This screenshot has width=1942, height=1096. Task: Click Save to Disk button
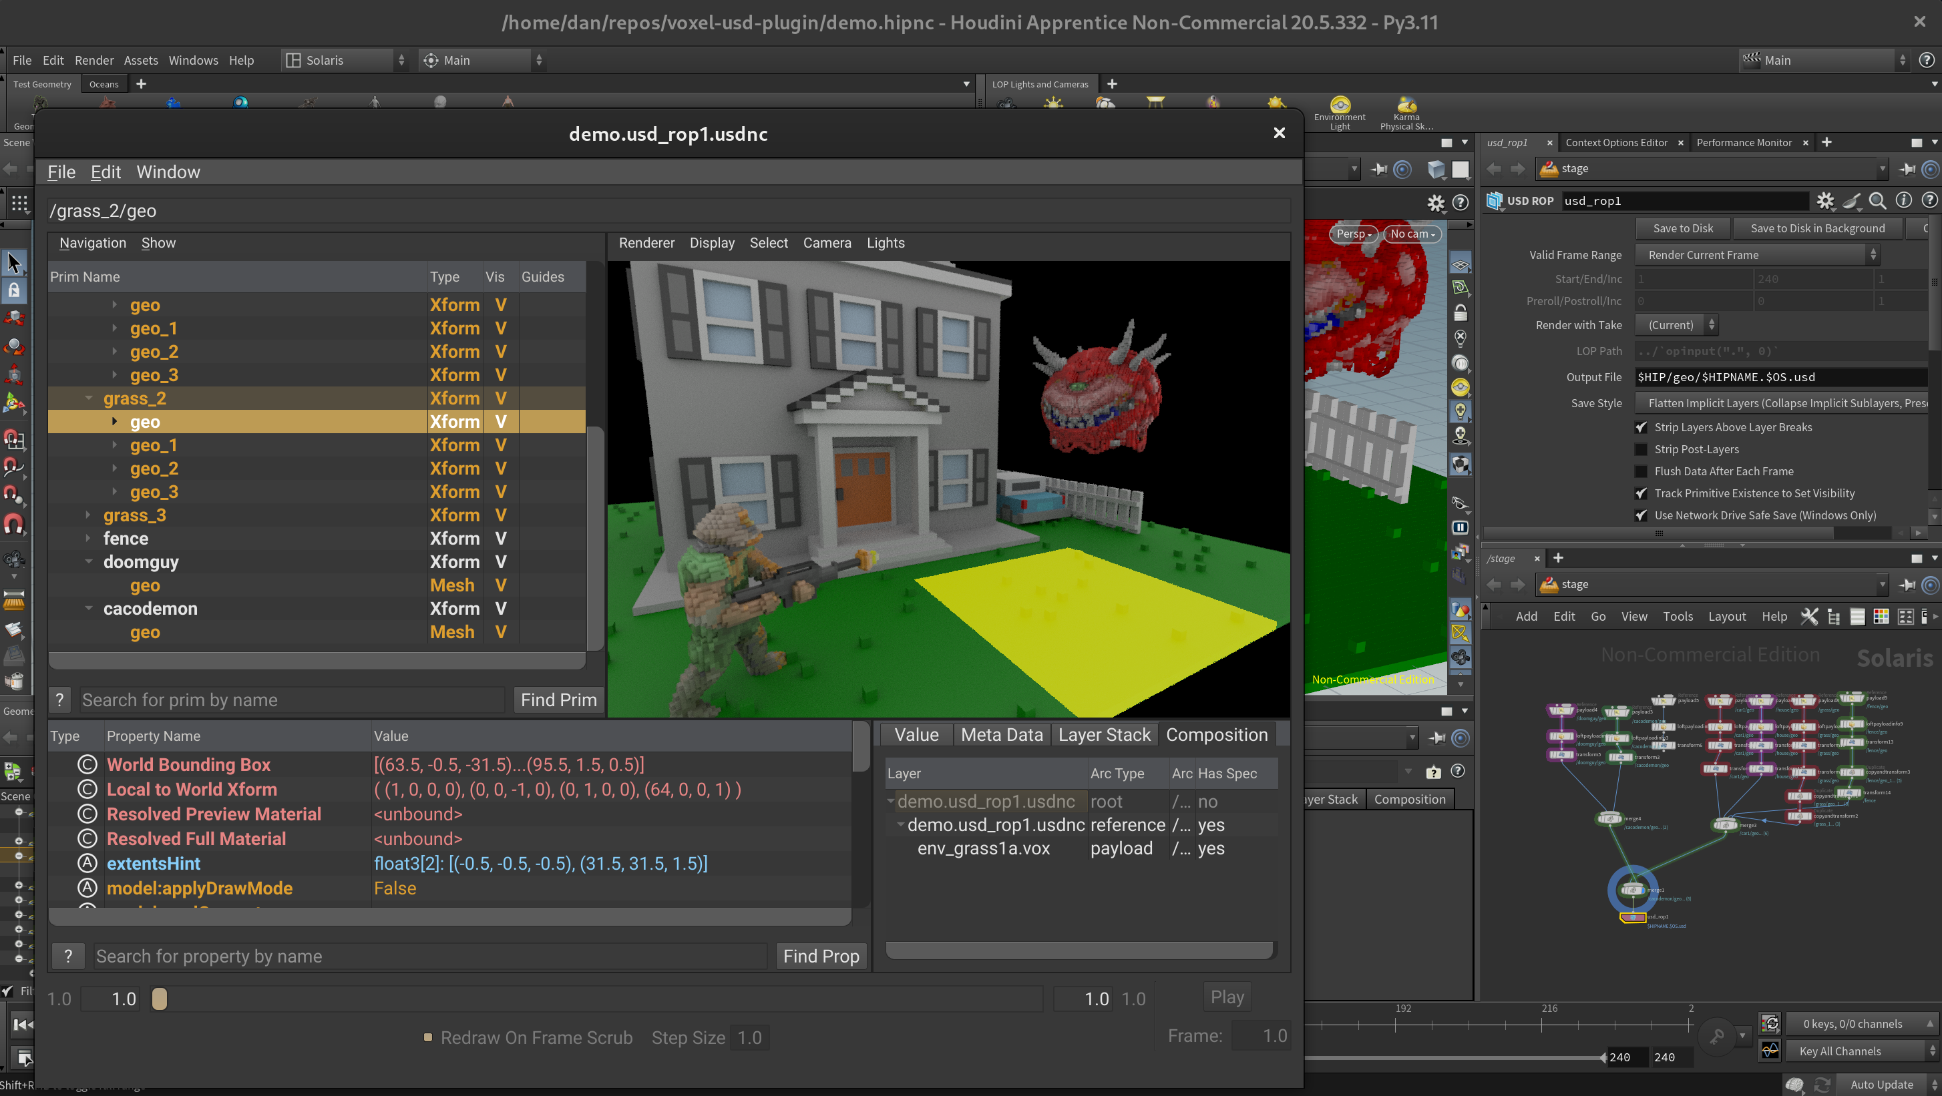1683,228
